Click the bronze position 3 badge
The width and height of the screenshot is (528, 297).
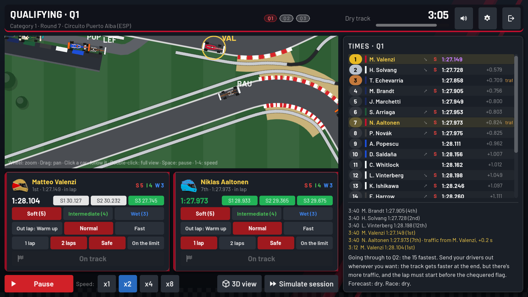click(x=355, y=81)
